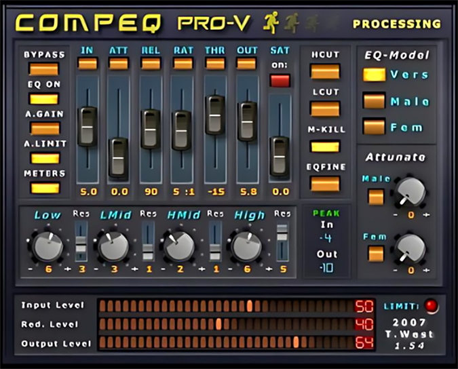Click the Low band Res slider

(81, 241)
